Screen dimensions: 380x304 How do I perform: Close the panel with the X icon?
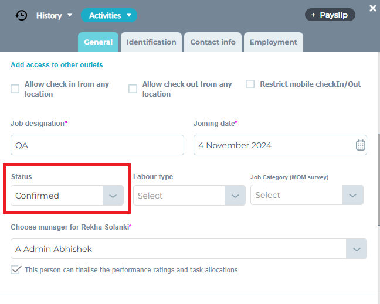pyautogui.click(x=372, y=8)
